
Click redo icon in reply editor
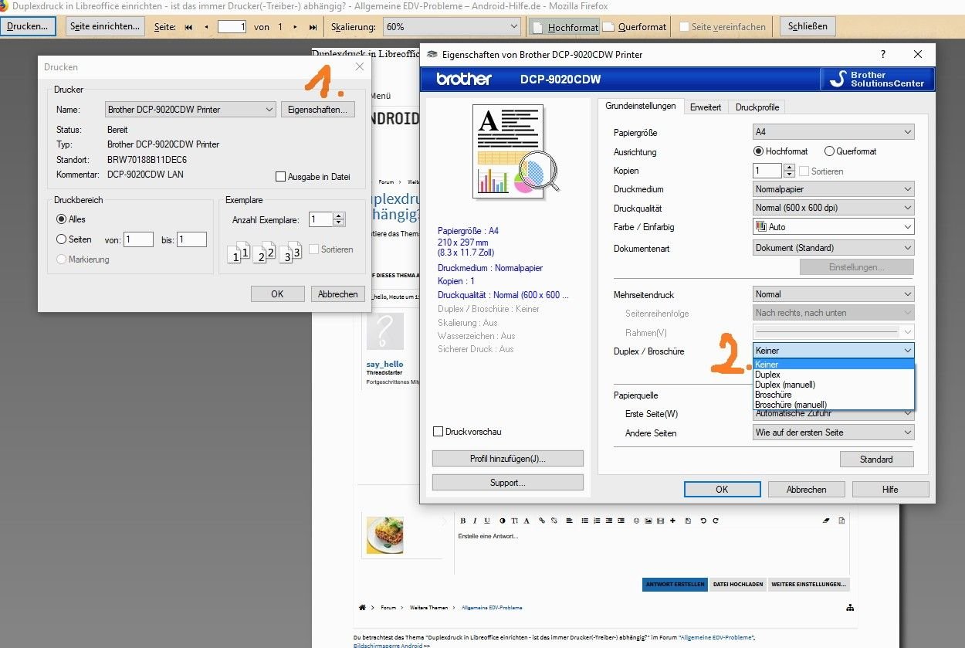[x=715, y=521]
